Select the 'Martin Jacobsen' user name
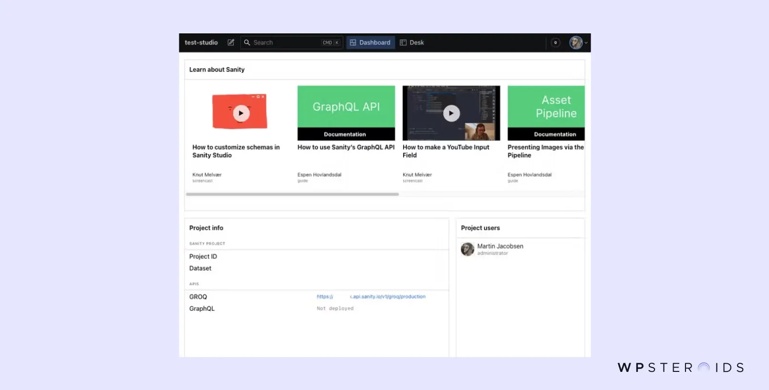This screenshot has width=769, height=390. pyautogui.click(x=500, y=246)
